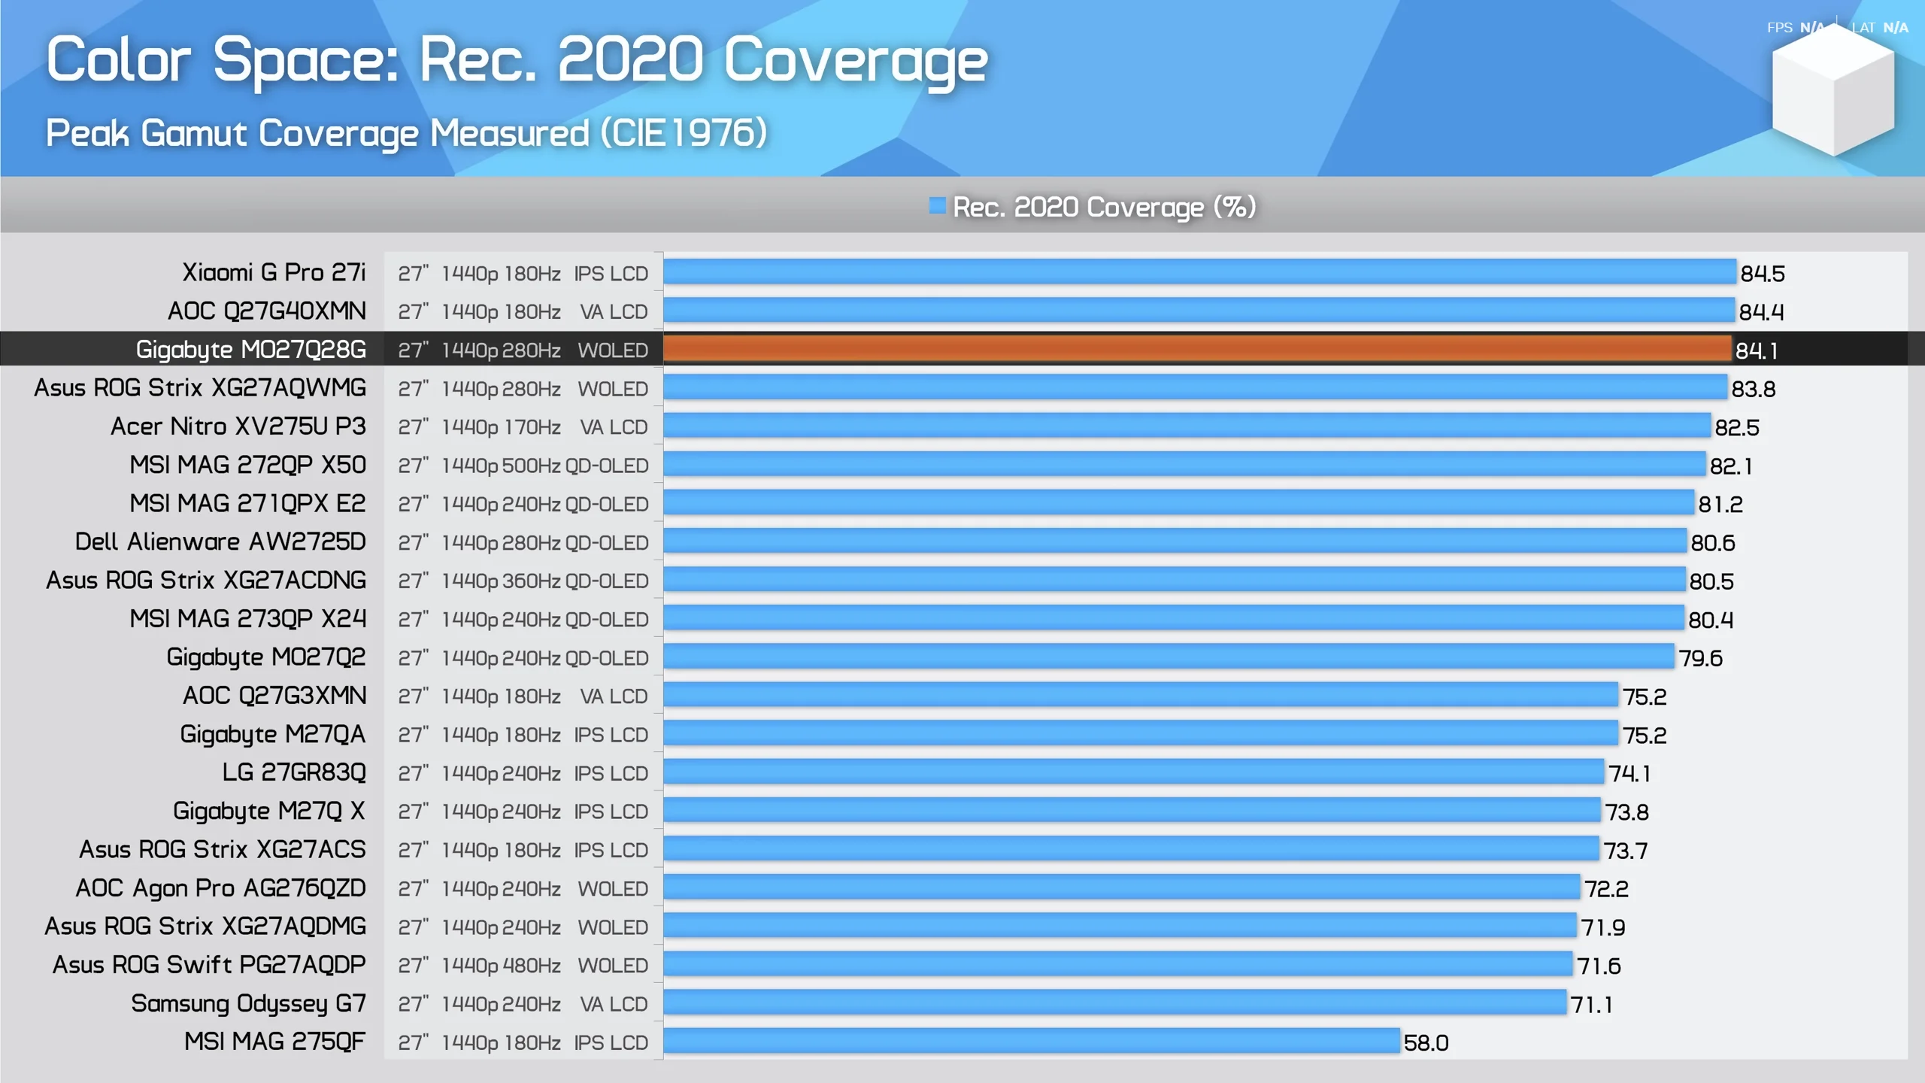Viewport: 1925px width, 1083px height.
Task: Click the orange Gigabyte MO27Q28G bar
Action: (x=1197, y=350)
